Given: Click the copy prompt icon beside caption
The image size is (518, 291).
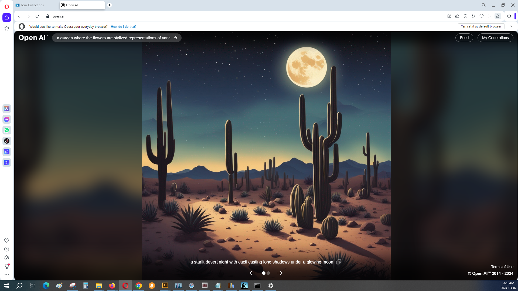Looking at the screenshot, I should [339, 262].
